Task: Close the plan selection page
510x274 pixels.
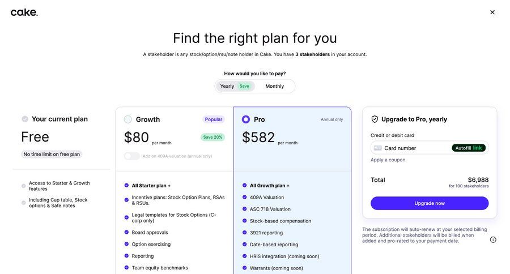Action: pyautogui.click(x=492, y=12)
